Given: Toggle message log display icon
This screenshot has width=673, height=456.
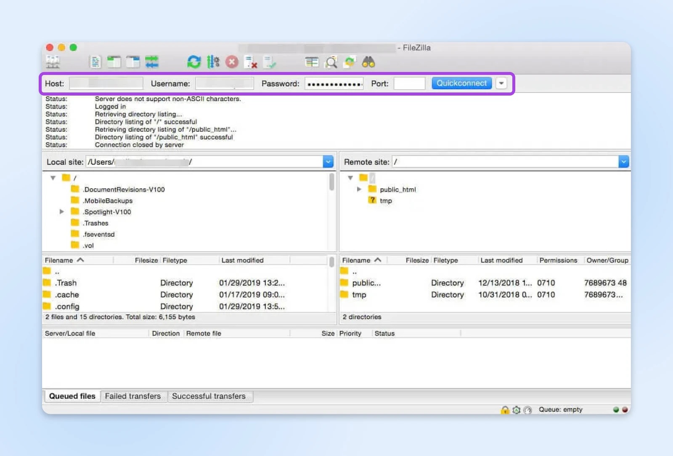Looking at the screenshot, I should (x=95, y=62).
